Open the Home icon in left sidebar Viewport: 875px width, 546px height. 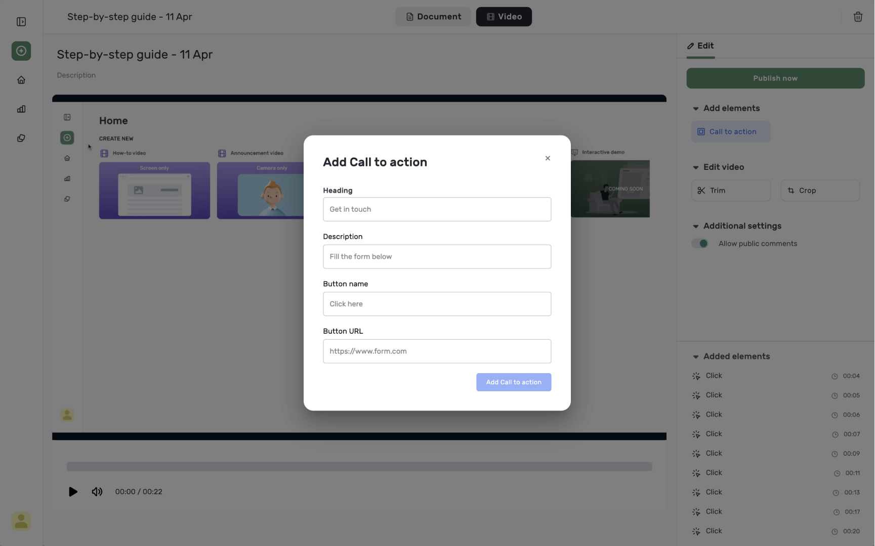(21, 80)
